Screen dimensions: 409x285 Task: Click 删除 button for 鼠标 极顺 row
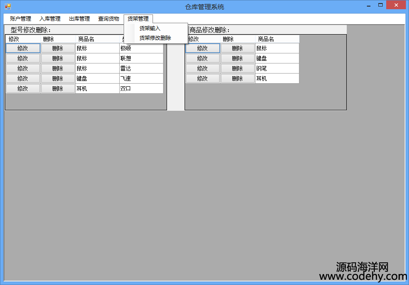click(58, 48)
